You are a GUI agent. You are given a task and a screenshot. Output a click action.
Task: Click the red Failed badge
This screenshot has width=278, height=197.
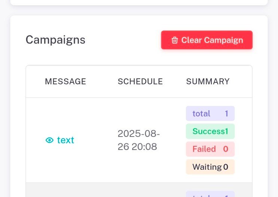[210, 149]
